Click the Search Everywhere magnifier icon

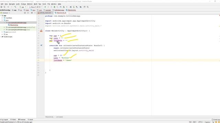point(88,7)
